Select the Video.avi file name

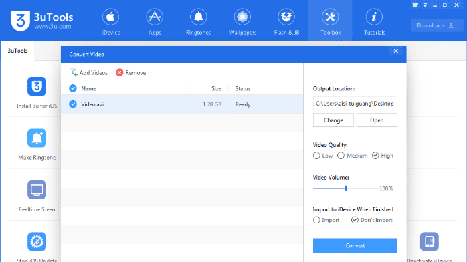tap(92, 104)
